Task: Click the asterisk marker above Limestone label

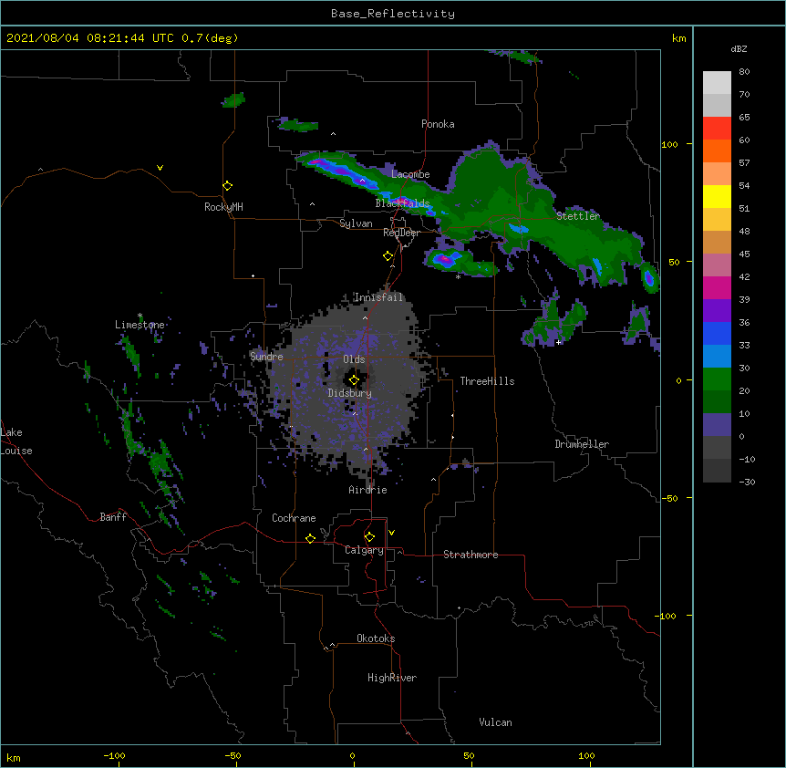Action: (140, 316)
